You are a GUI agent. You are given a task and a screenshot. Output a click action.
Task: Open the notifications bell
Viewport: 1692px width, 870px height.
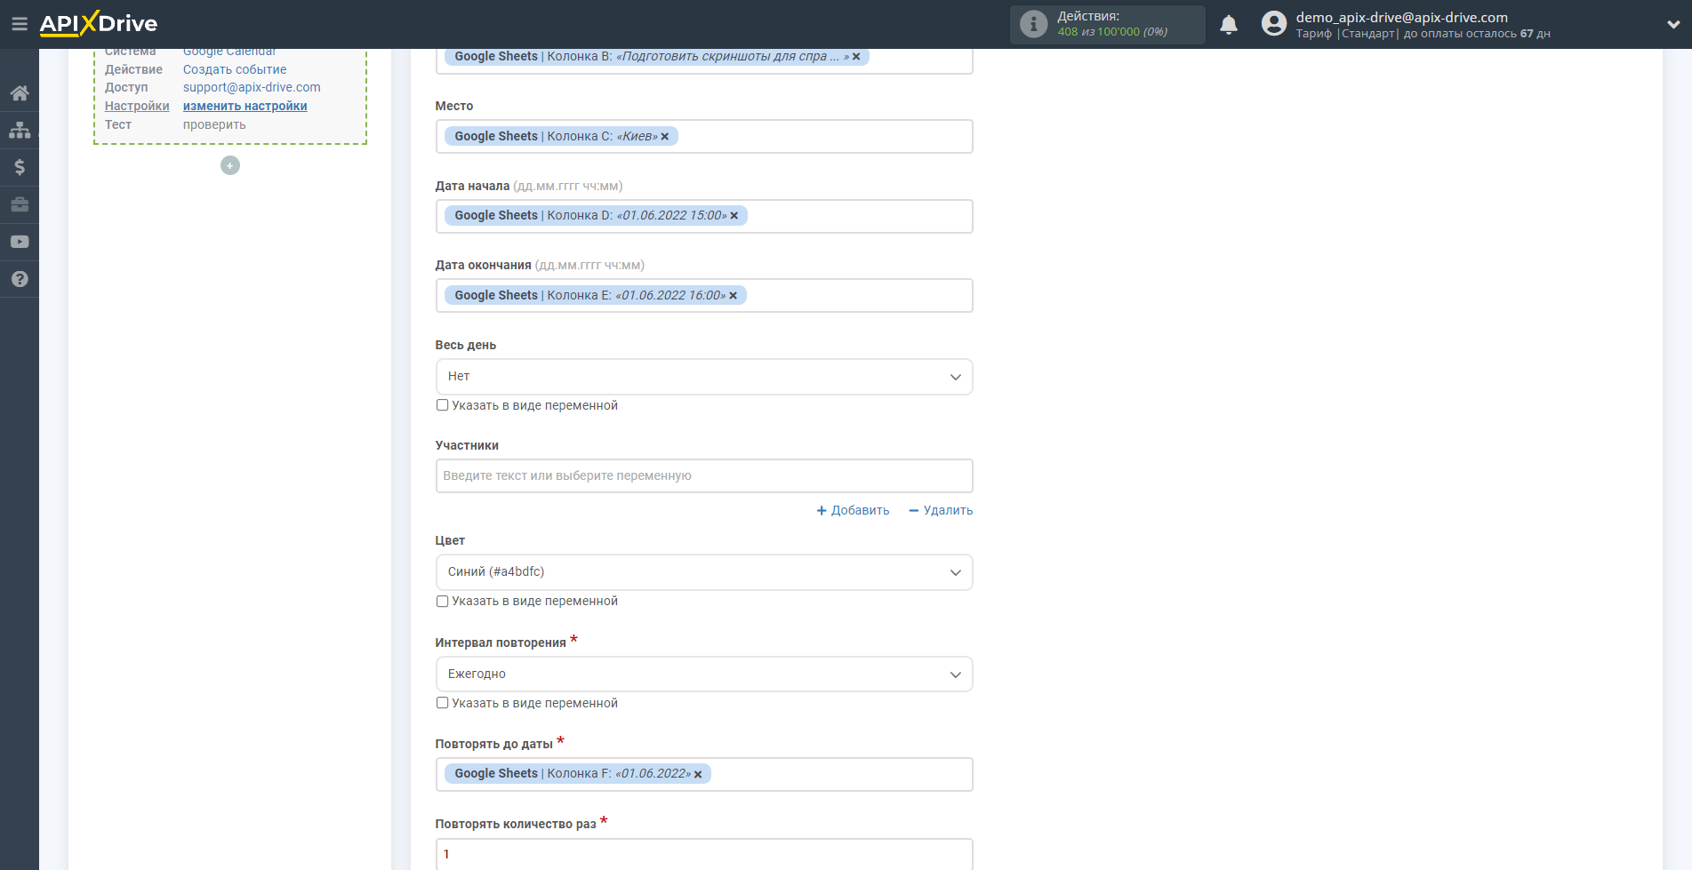(x=1229, y=25)
